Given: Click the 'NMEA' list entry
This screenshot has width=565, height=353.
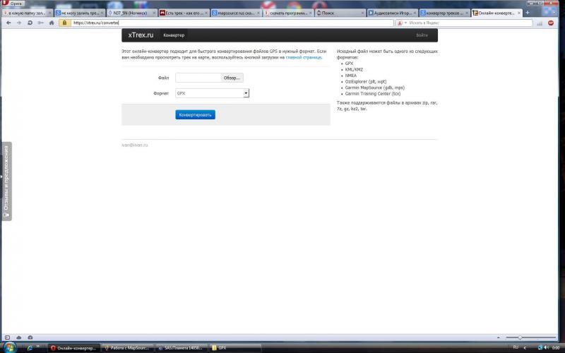Looking at the screenshot, I should coord(350,76).
